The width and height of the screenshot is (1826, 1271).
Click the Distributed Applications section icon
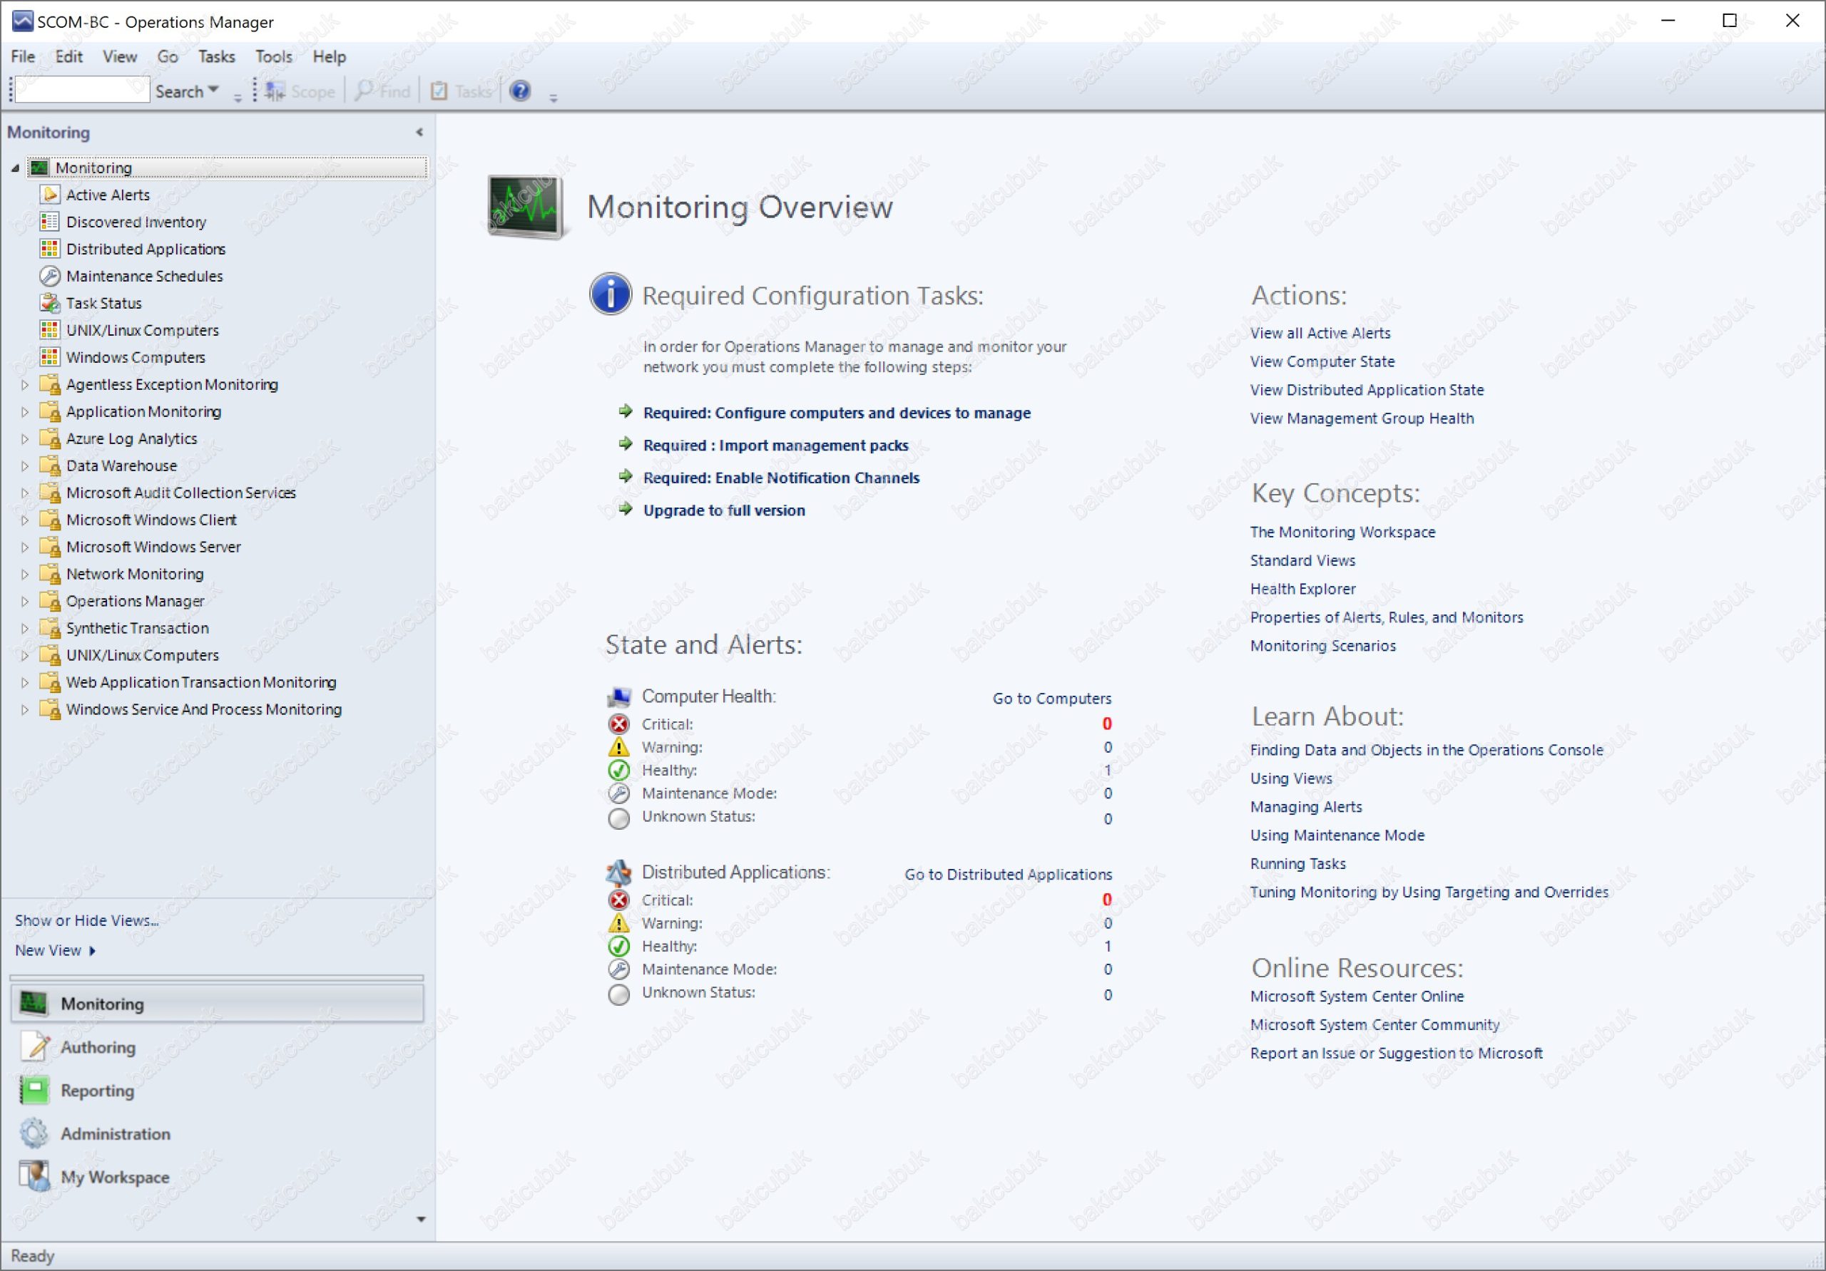(618, 873)
